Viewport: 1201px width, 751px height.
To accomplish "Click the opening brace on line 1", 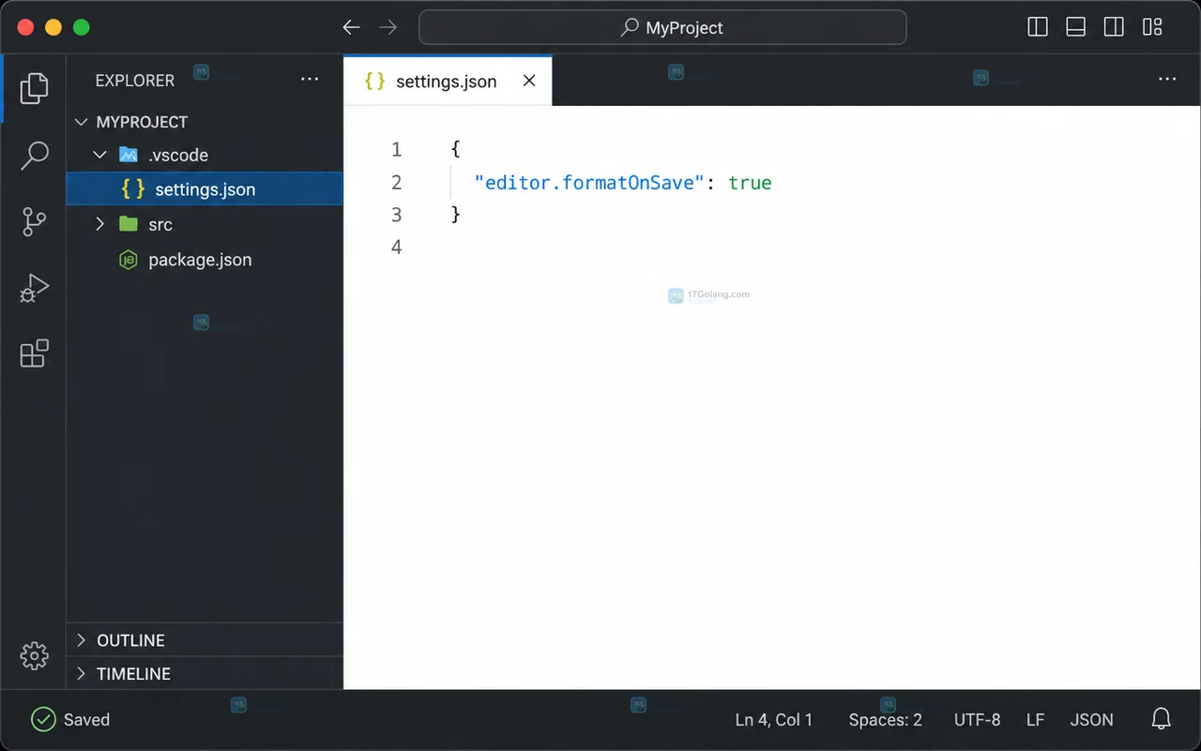I will (x=456, y=149).
